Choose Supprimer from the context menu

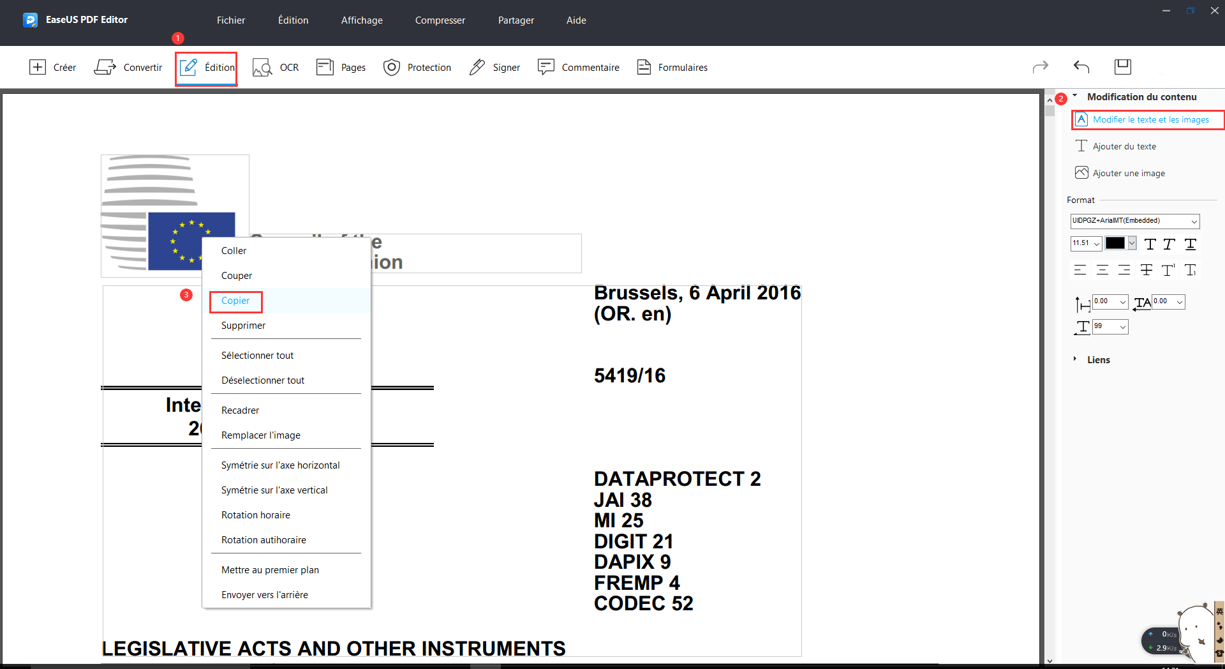tap(286, 326)
